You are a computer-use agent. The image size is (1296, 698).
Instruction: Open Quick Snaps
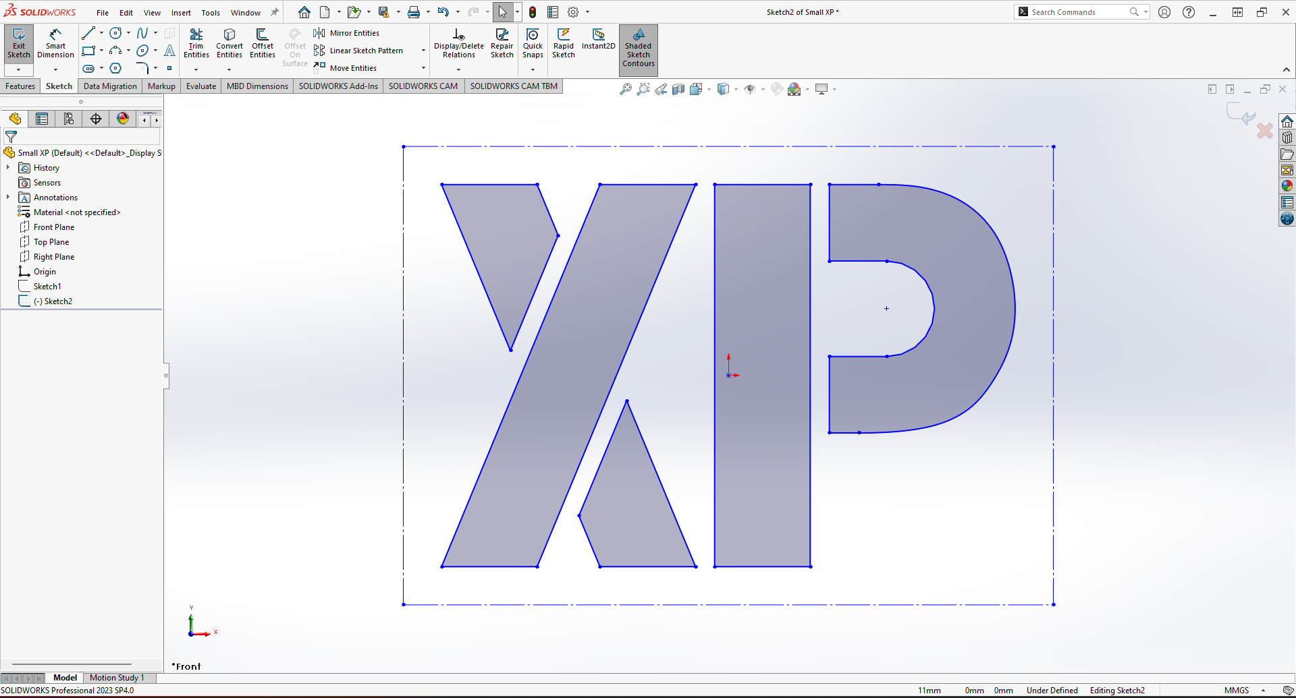click(x=533, y=44)
